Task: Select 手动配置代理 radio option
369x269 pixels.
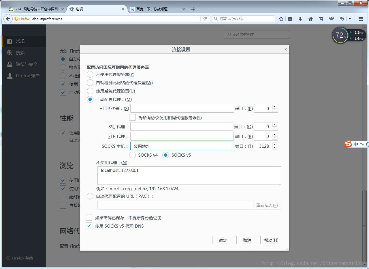Action: tap(90, 99)
